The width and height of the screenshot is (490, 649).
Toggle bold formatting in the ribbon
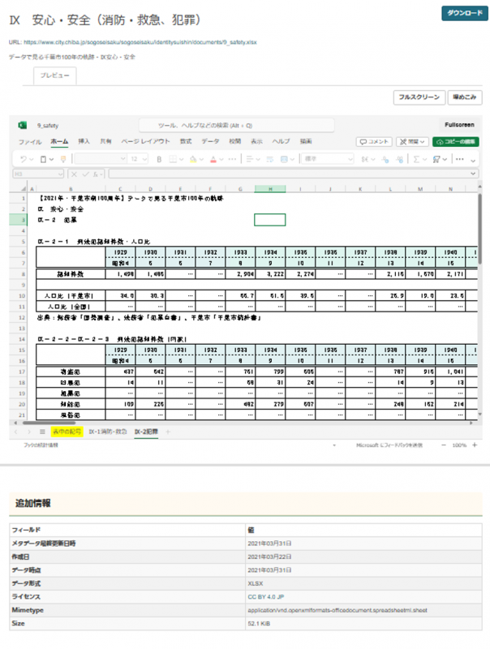click(x=160, y=159)
